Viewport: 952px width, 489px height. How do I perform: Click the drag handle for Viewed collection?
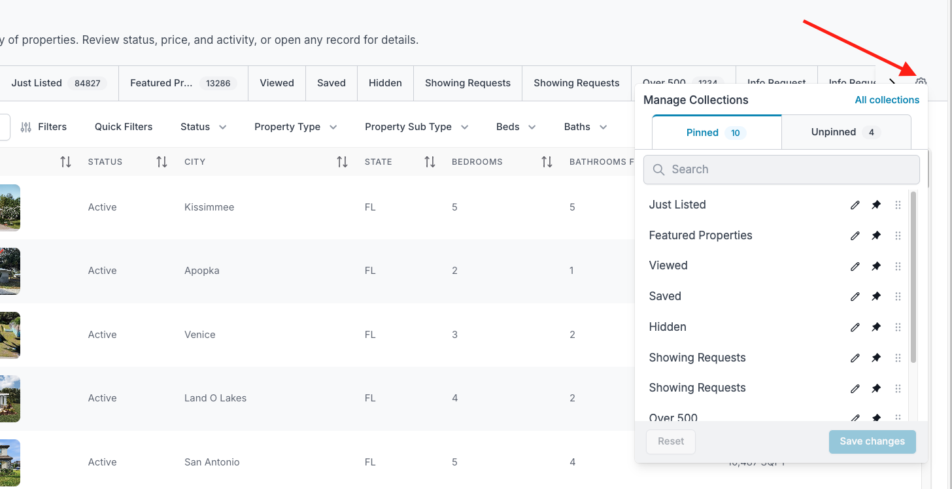pyautogui.click(x=898, y=266)
